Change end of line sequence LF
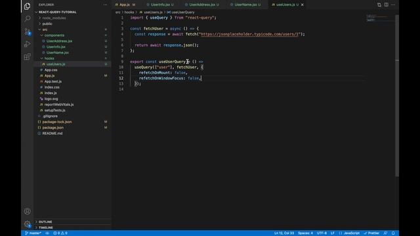 (333, 233)
